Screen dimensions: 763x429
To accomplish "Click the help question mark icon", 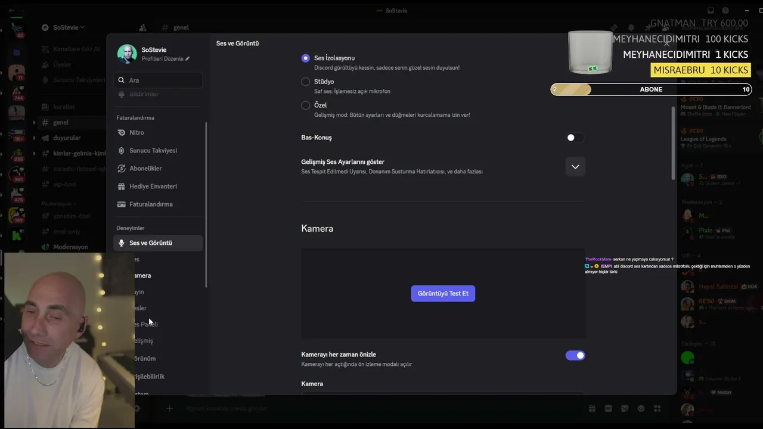I will pyautogui.click(x=725, y=10).
